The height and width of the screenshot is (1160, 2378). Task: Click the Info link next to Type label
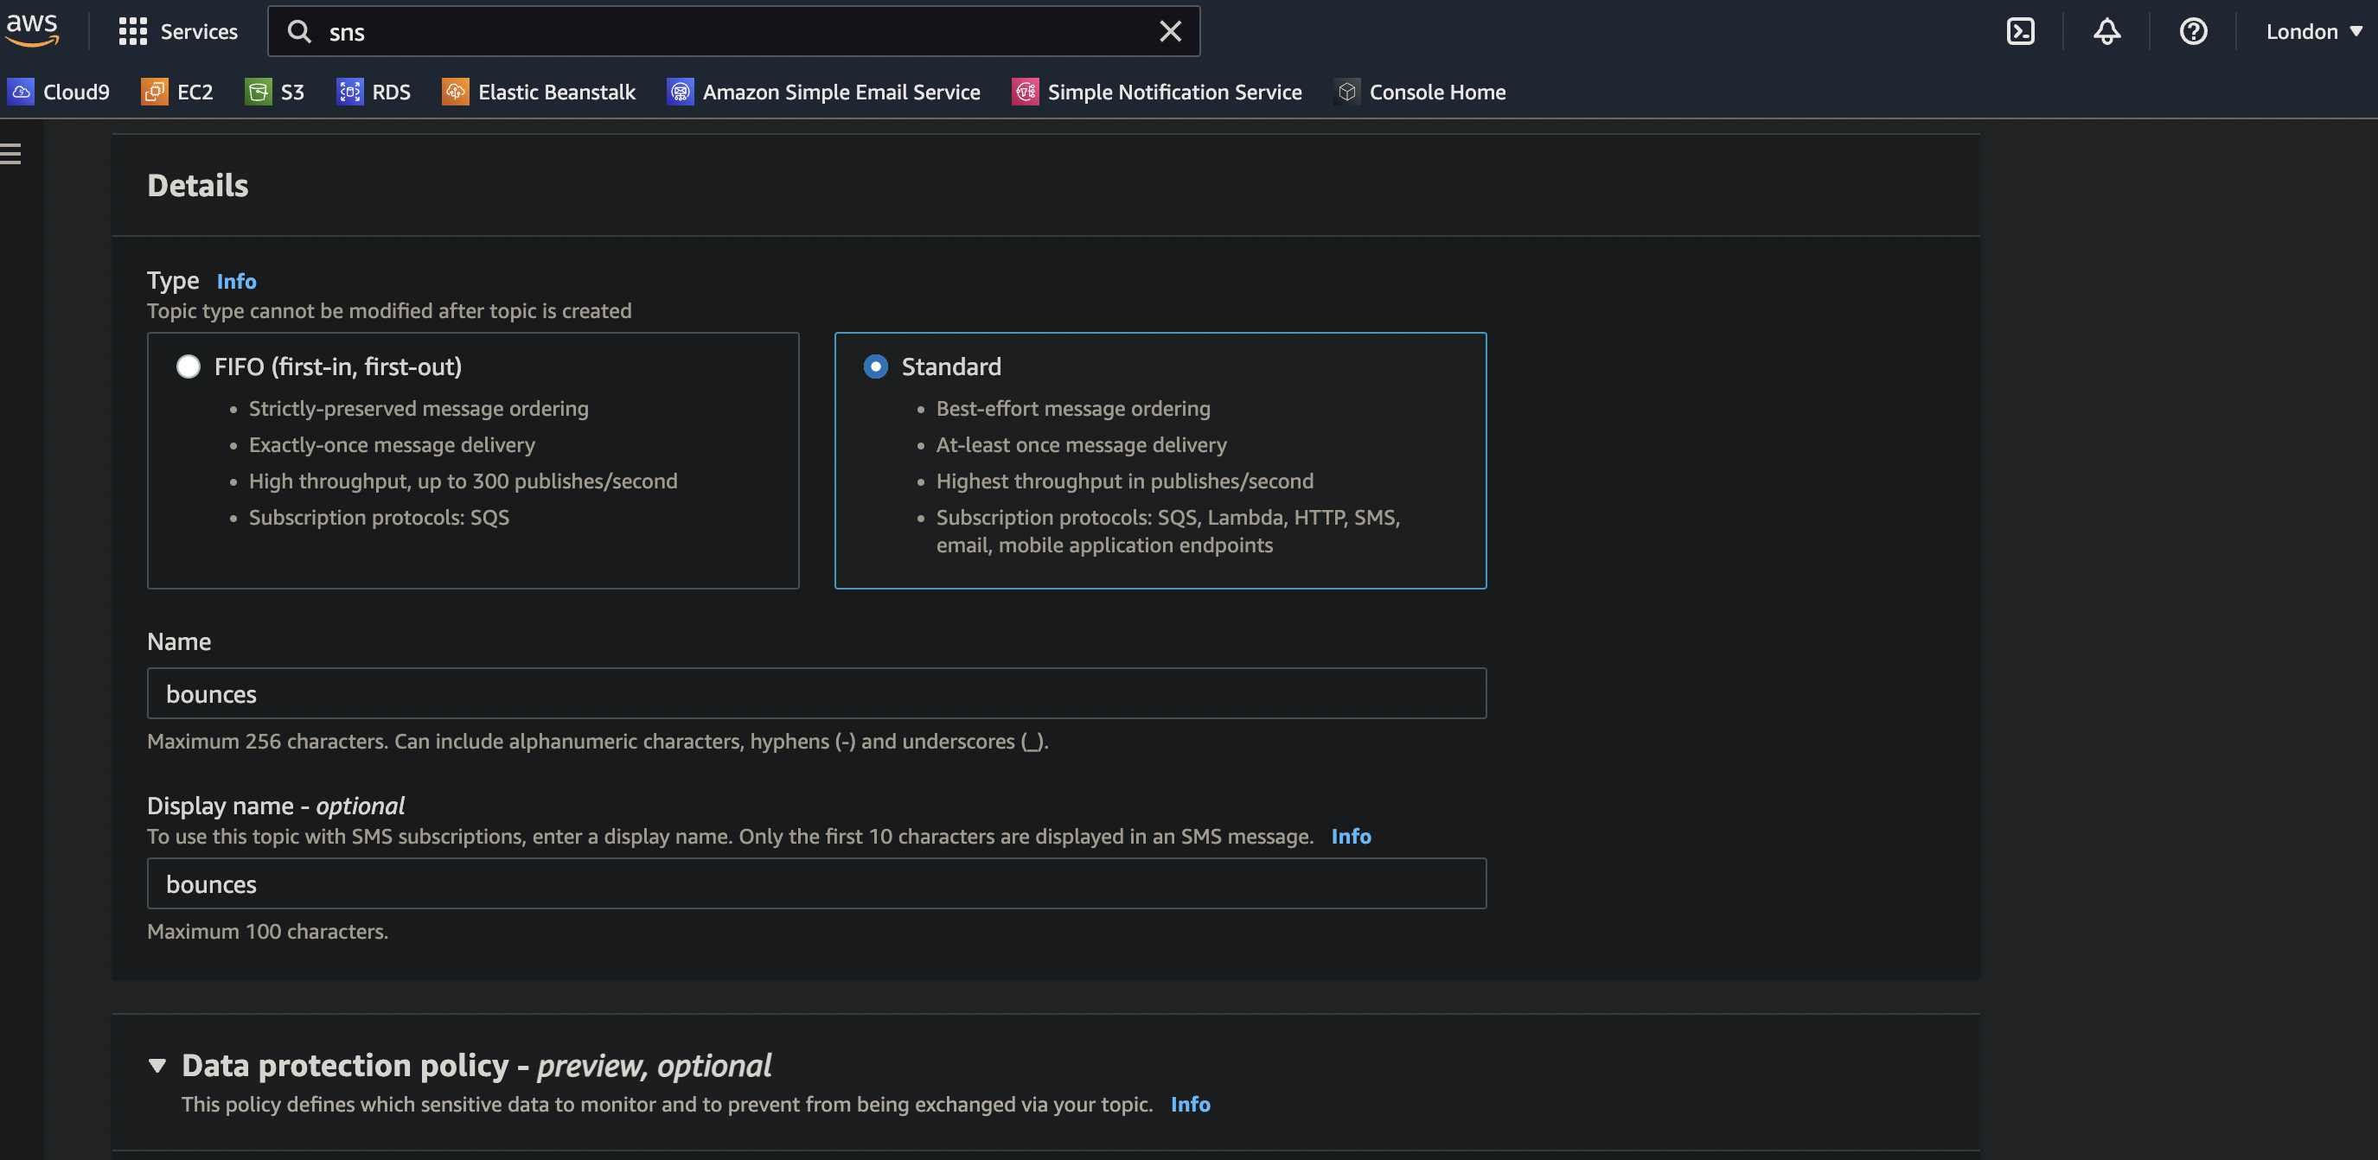click(x=235, y=279)
